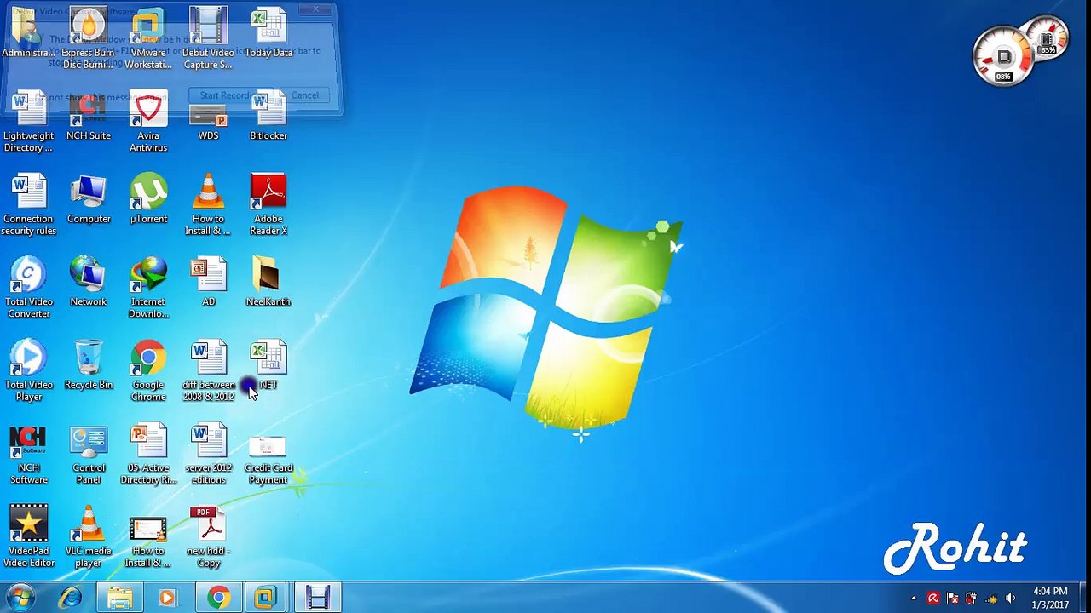Select the Connection security rules document
Screen dimensions: 1091x613
pyautogui.click(x=28, y=205)
